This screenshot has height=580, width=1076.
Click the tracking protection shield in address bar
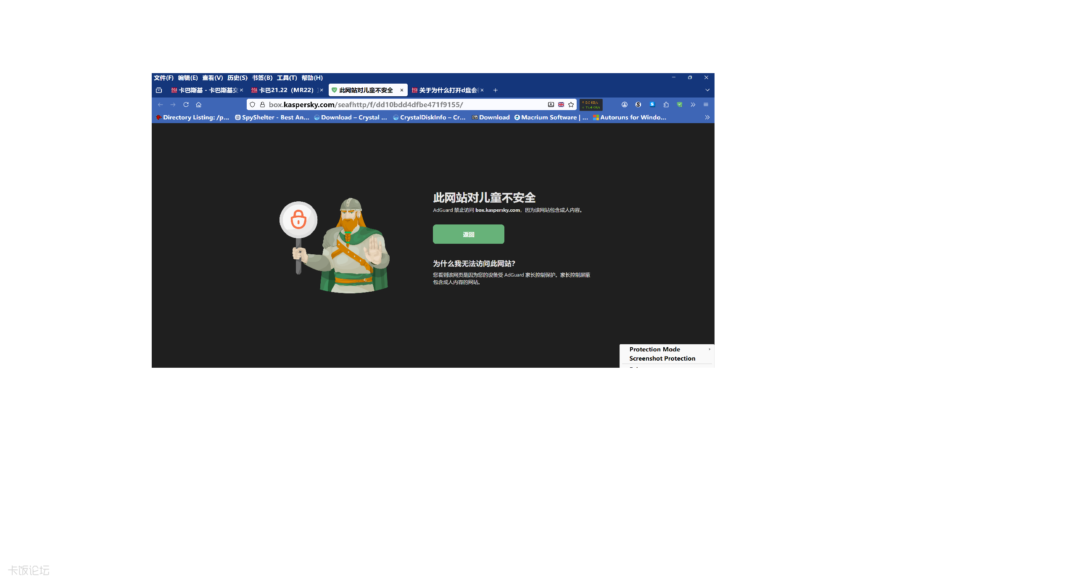coord(252,105)
